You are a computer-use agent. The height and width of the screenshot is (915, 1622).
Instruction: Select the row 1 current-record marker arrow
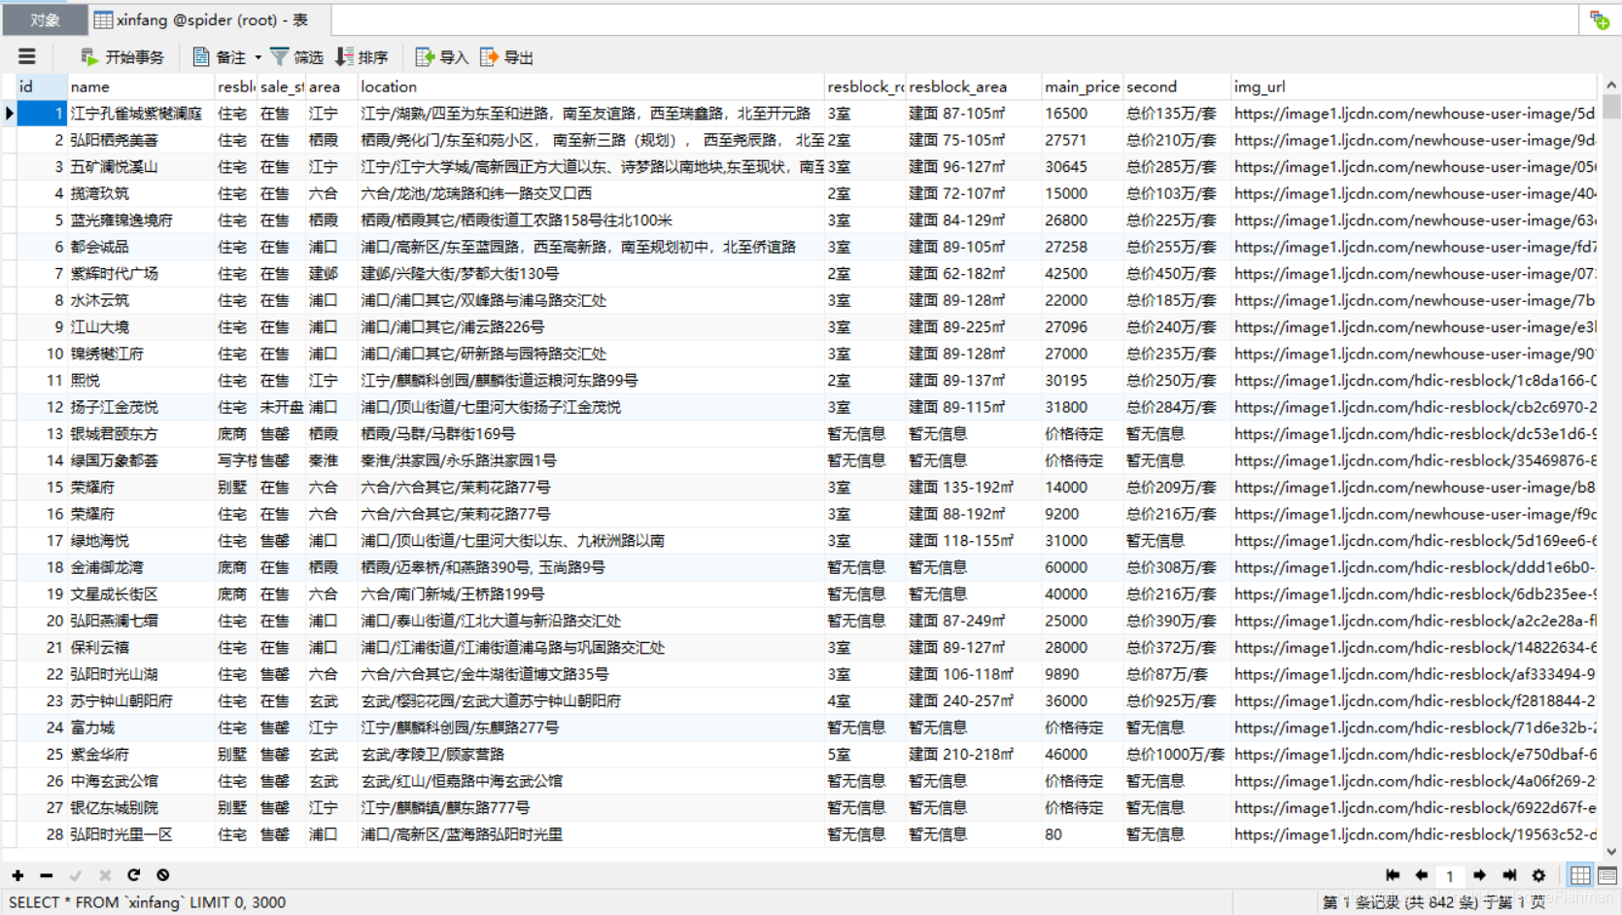coord(9,114)
